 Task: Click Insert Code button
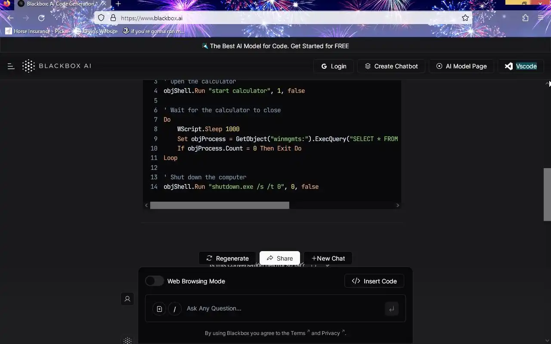(375, 281)
